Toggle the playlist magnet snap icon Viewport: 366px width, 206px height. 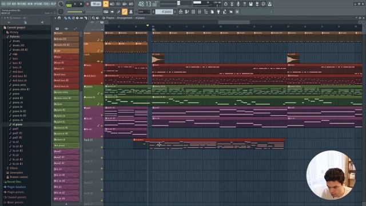coord(59,18)
